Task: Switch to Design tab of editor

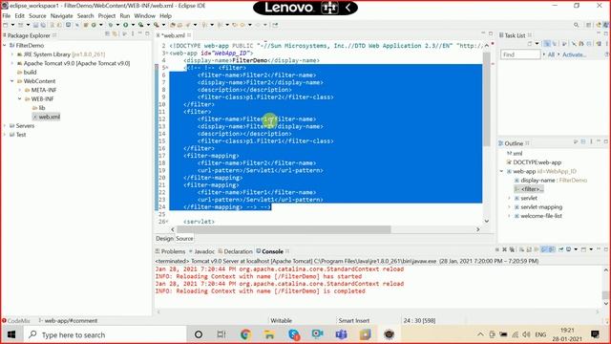Action: tap(164, 238)
